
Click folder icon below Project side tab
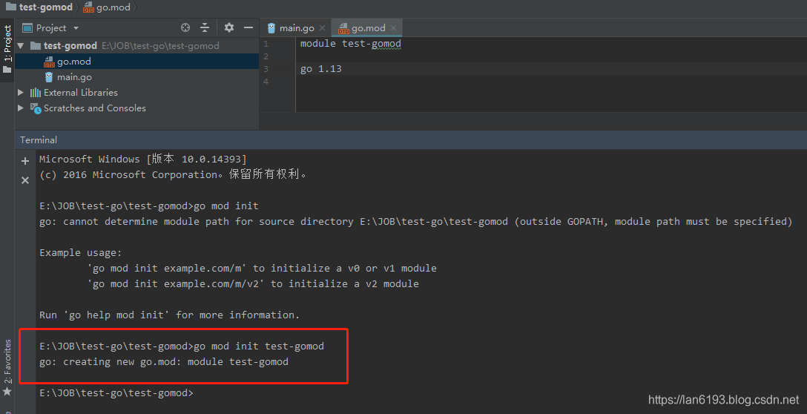(7, 69)
